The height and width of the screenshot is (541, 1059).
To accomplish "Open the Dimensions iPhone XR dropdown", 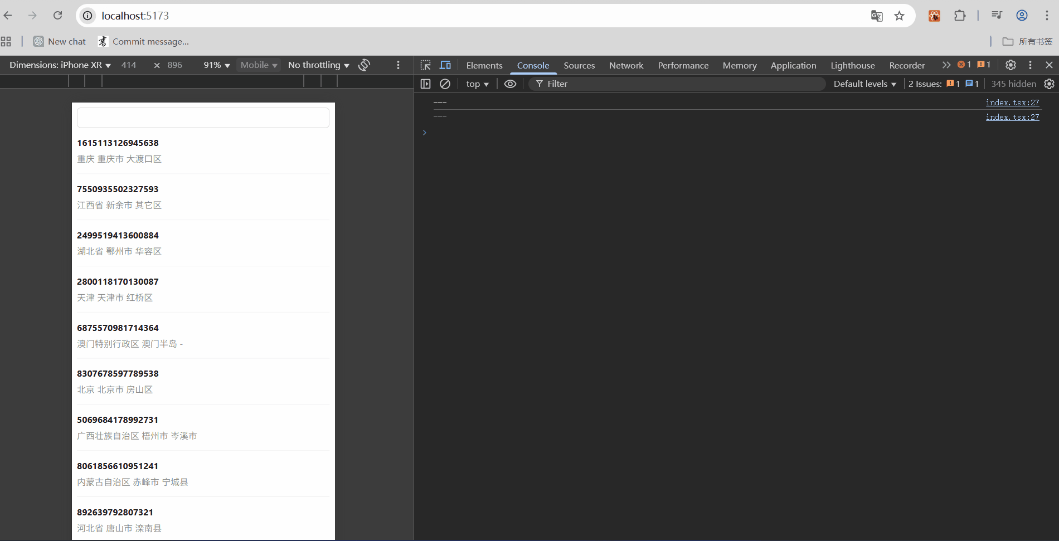I will click(x=60, y=65).
